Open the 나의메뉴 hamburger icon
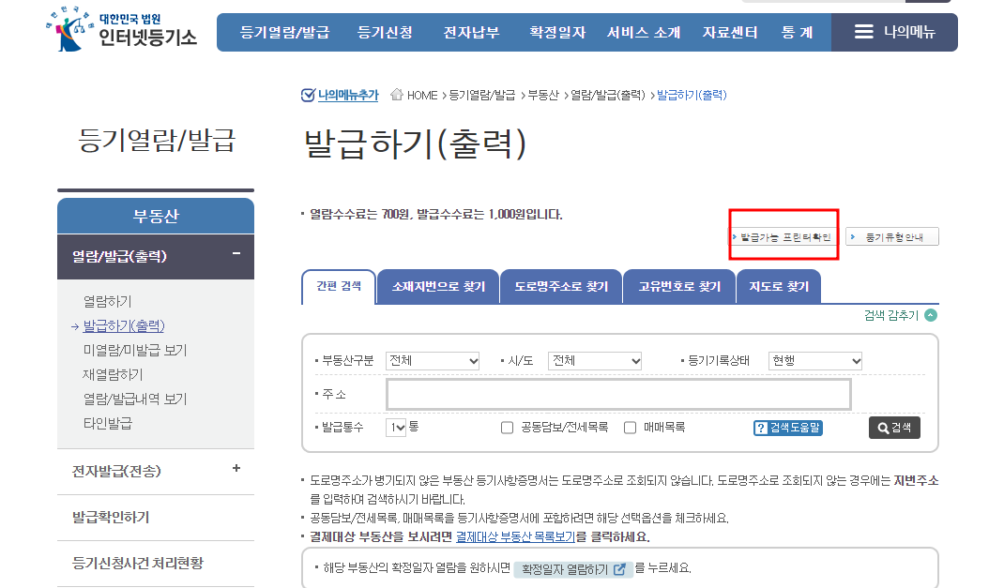This screenshot has width=1004, height=588. 864,32
